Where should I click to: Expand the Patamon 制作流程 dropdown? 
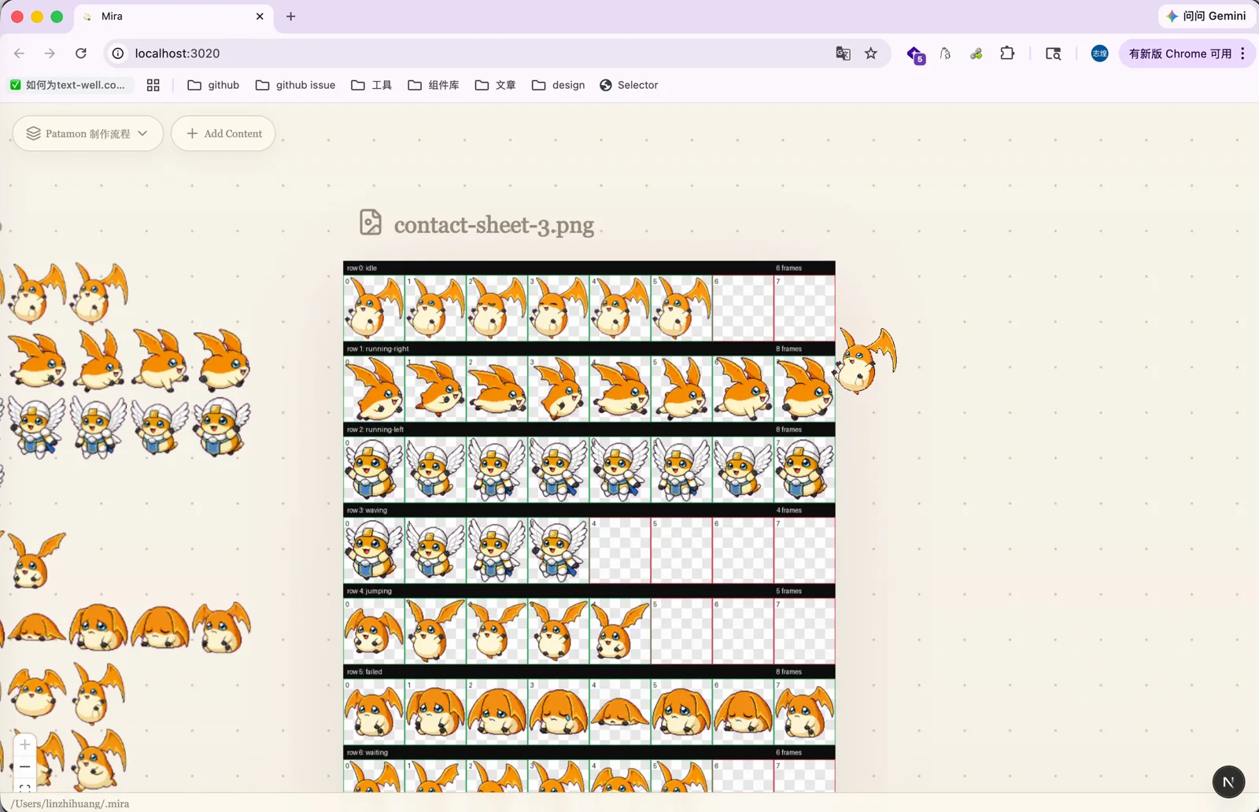pos(88,134)
